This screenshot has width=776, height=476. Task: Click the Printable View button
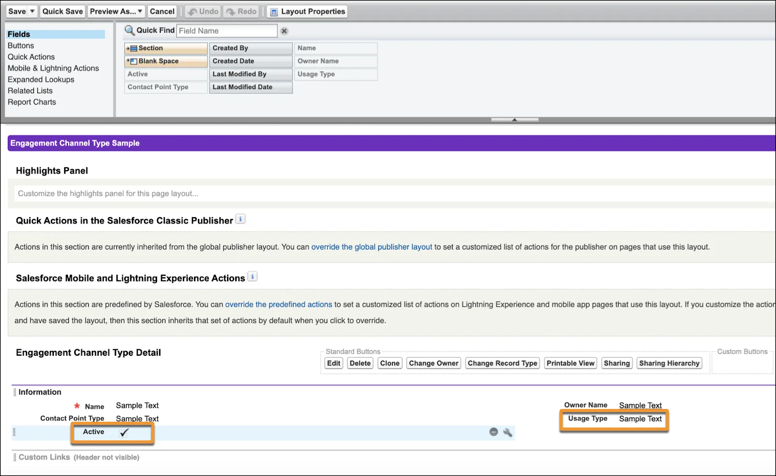(570, 364)
